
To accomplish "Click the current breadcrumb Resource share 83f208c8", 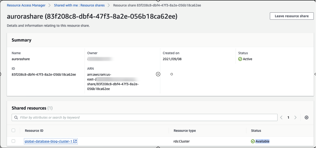I will 157,5.
